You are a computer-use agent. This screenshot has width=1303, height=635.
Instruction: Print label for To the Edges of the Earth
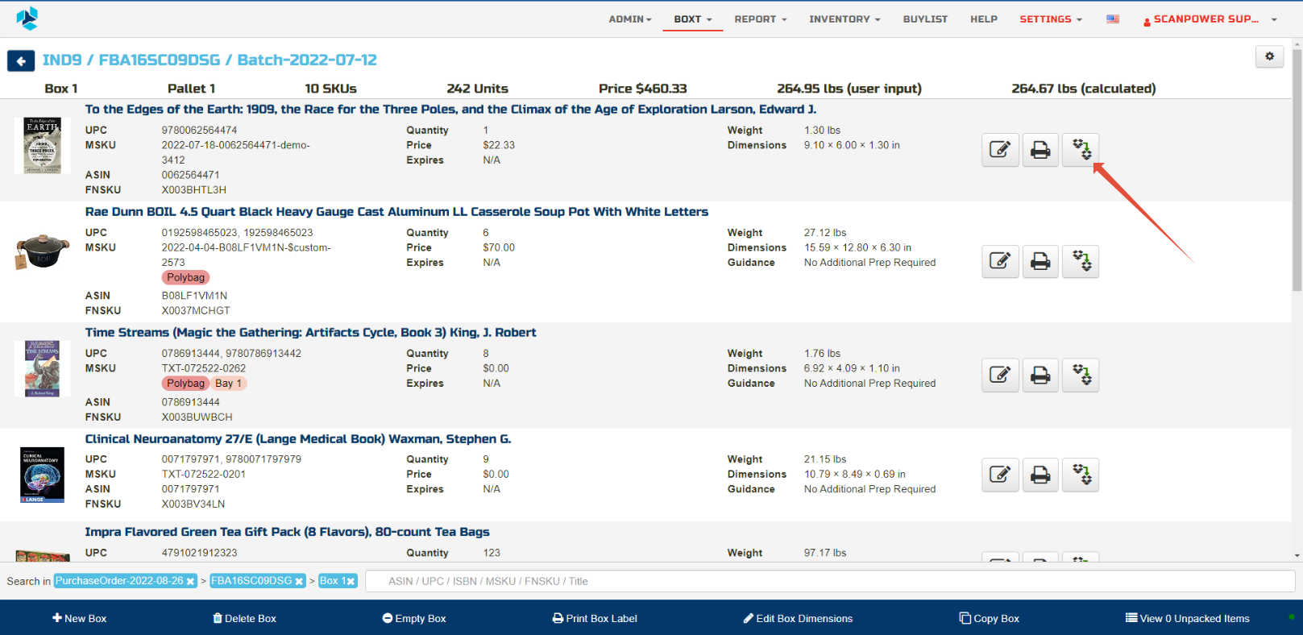(x=1040, y=150)
